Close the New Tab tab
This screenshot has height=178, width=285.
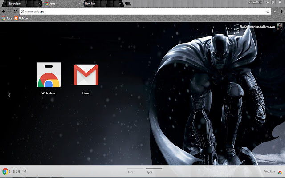(120, 4)
